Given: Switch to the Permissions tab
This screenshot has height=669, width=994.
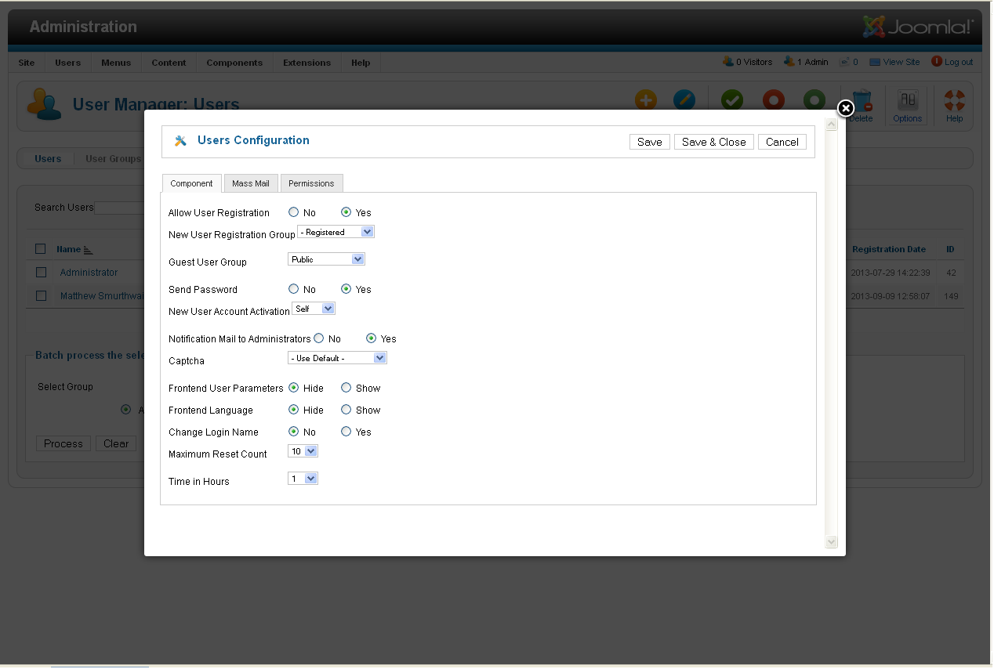Looking at the screenshot, I should point(311,183).
